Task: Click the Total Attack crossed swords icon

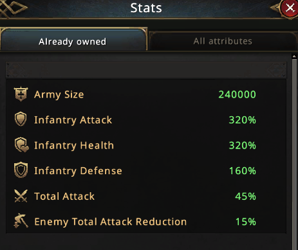Action: 21,196
